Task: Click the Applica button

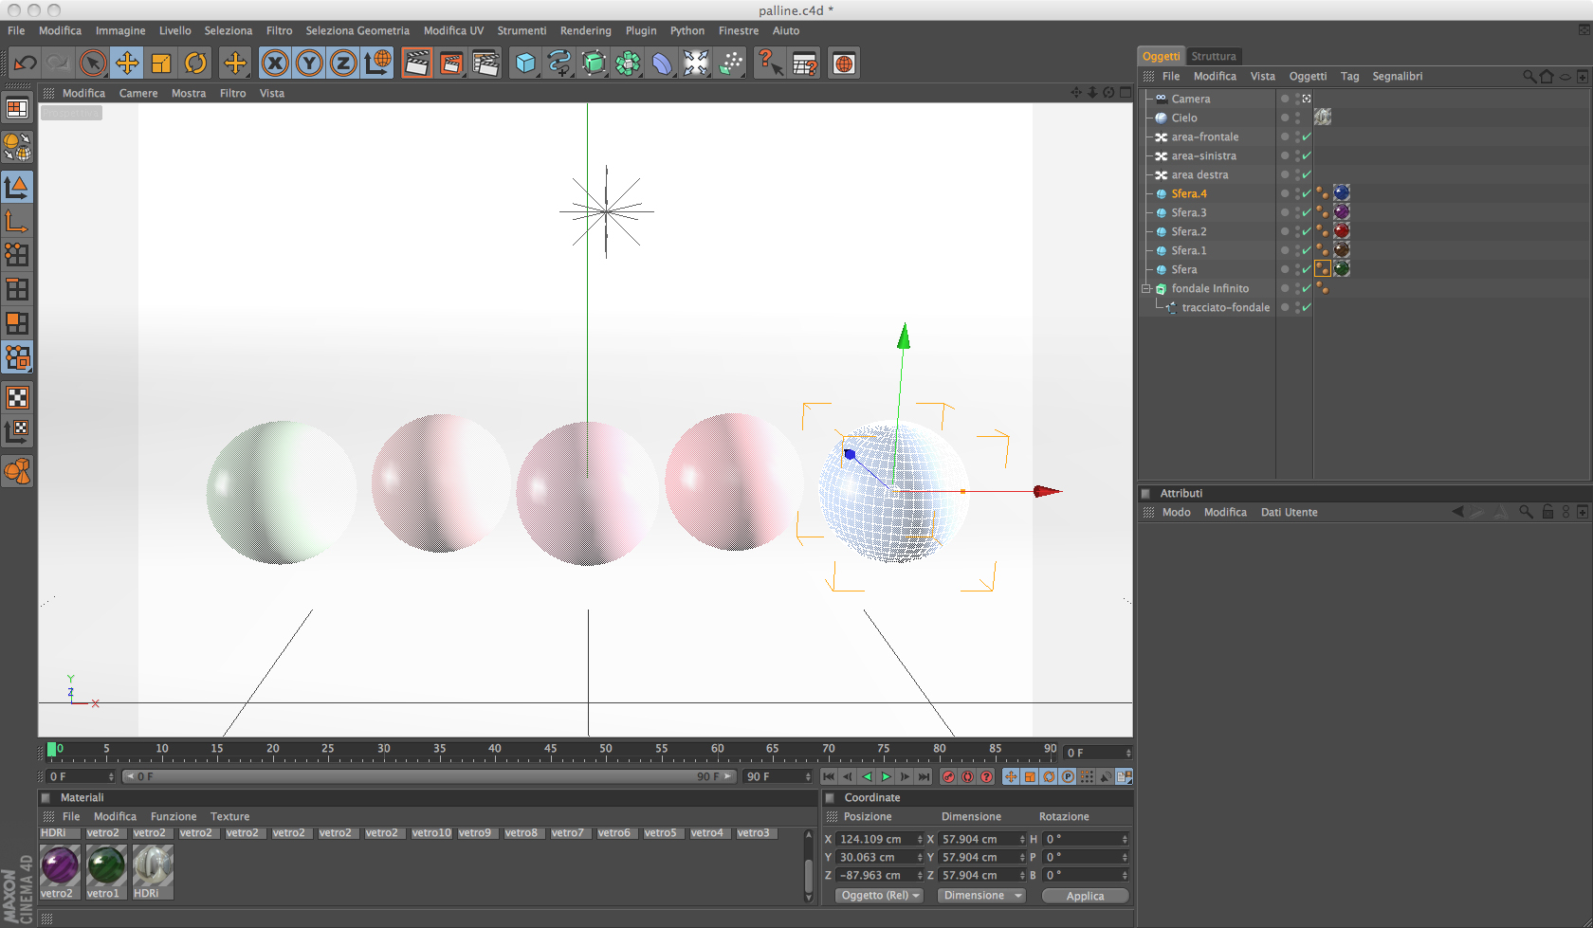Action: [1085, 896]
